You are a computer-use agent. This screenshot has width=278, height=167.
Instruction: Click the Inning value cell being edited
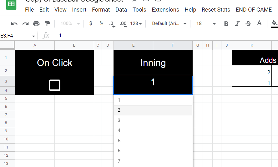pyautogui.click(x=153, y=85)
